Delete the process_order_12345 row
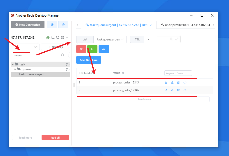 pos(178,82)
